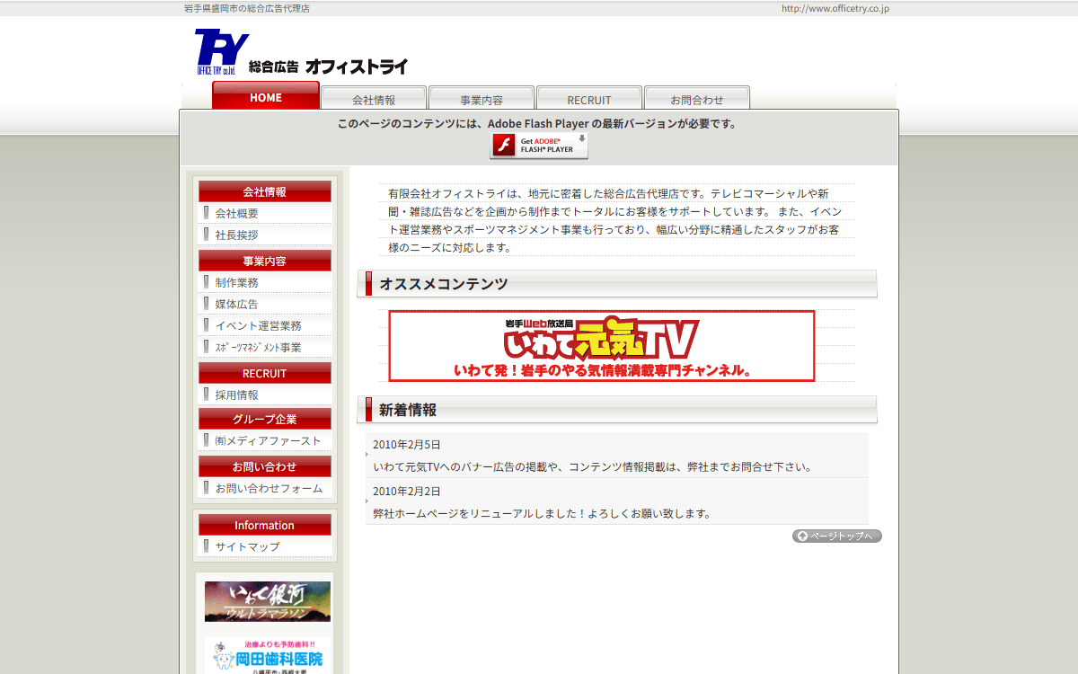Open the 媒体広告 sidebar link
The width and height of the screenshot is (1078, 674).
(x=236, y=304)
